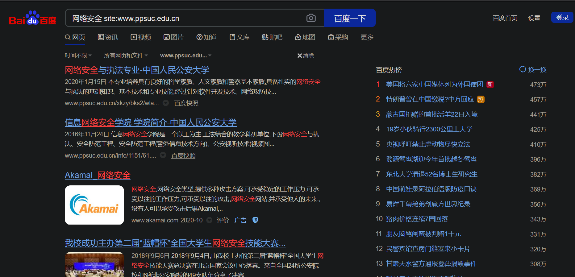Open hot topic 中国萌娃录阿拉伯语版防疫口诀
This screenshot has width=575, height=277.
pyautogui.click(x=431, y=189)
